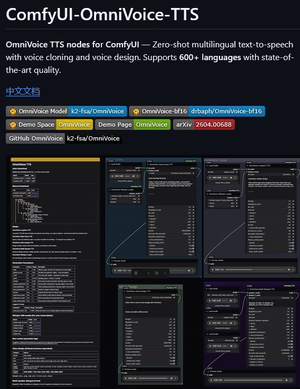The height and width of the screenshot is (389, 300).
Task: Play audio in Multi-Speaker Preview Audio node
Action: pyautogui.click(x=211, y=380)
